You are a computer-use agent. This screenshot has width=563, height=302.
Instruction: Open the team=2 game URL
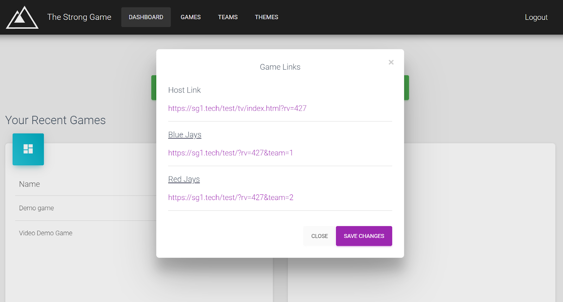click(x=231, y=198)
